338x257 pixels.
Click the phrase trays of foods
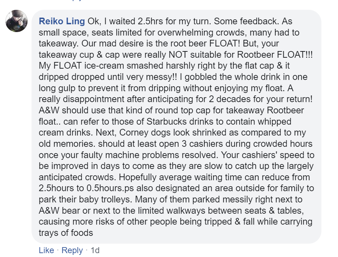(66, 233)
